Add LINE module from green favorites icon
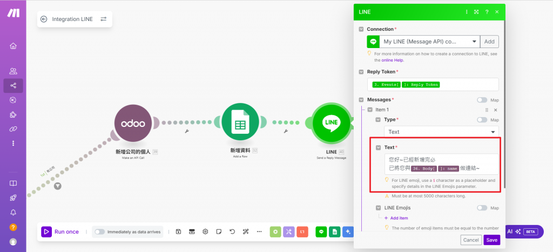Viewport: 553px width, 252px height. [x=321, y=231]
